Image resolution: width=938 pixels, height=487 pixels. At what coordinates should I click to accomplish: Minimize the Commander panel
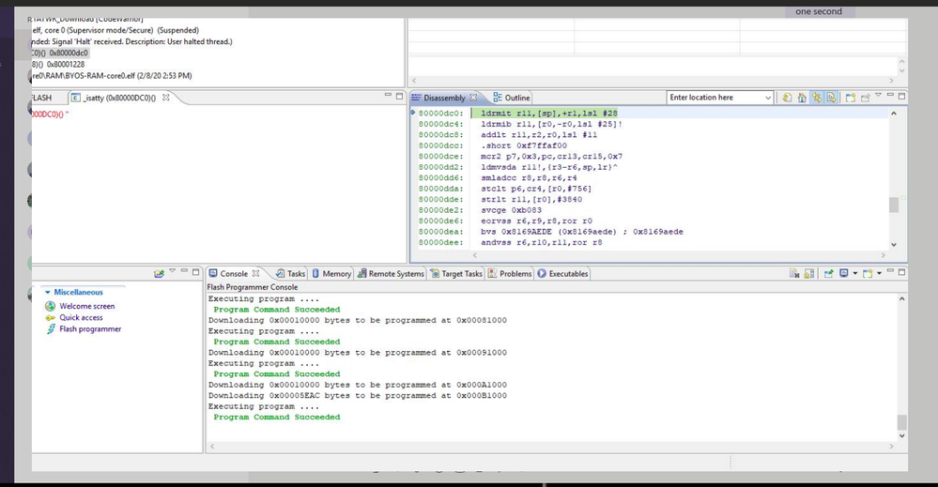click(x=184, y=271)
